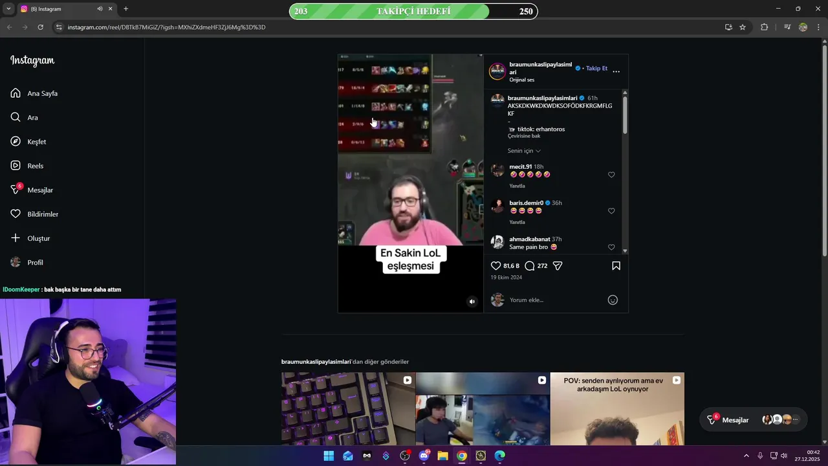Open POV senden ayrılıyorum reel thumbnail
The image size is (828, 466).
(617, 409)
